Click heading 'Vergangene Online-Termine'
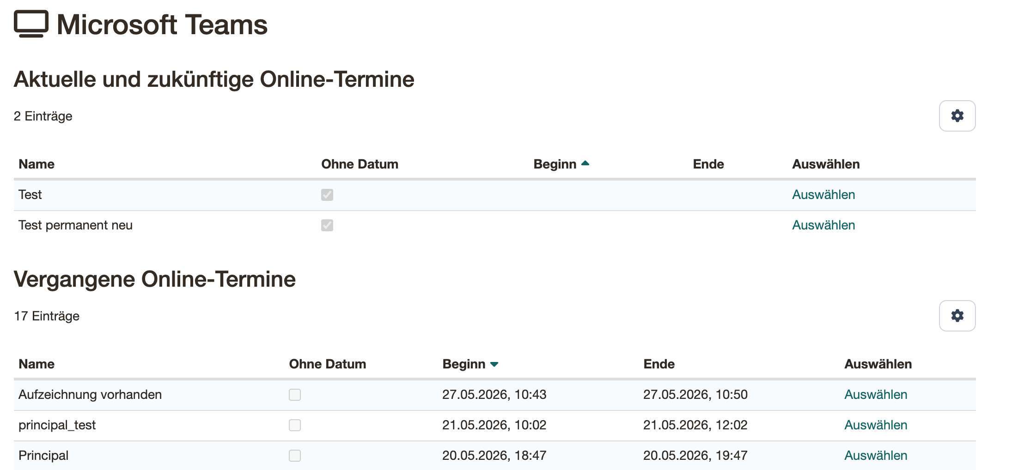The height and width of the screenshot is (470, 1012). tap(155, 279)
